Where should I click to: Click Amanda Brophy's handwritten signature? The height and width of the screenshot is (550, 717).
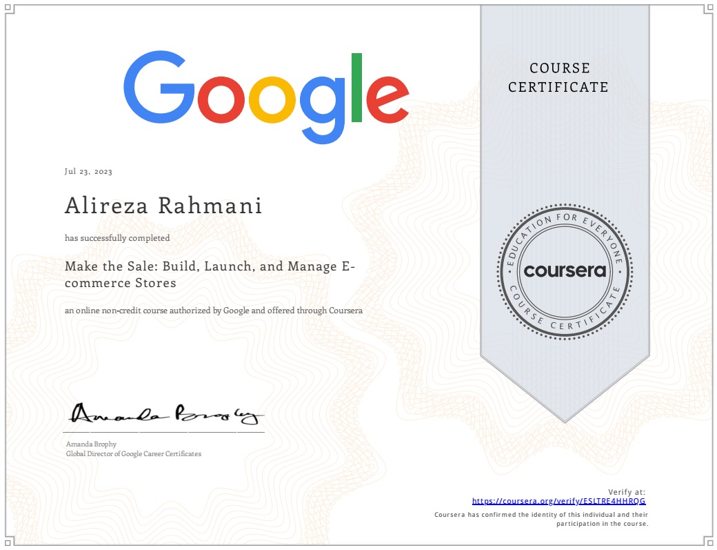pyautogui.click(x=166, y=414)
